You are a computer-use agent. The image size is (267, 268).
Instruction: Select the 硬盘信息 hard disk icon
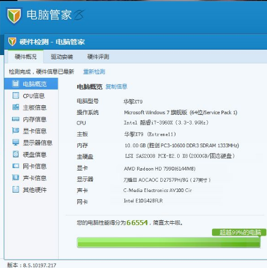tap(16, 154)
